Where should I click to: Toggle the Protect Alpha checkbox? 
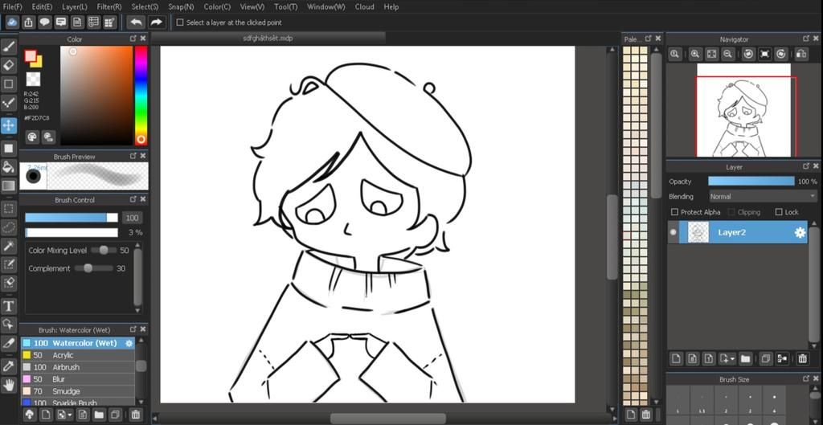675,212
